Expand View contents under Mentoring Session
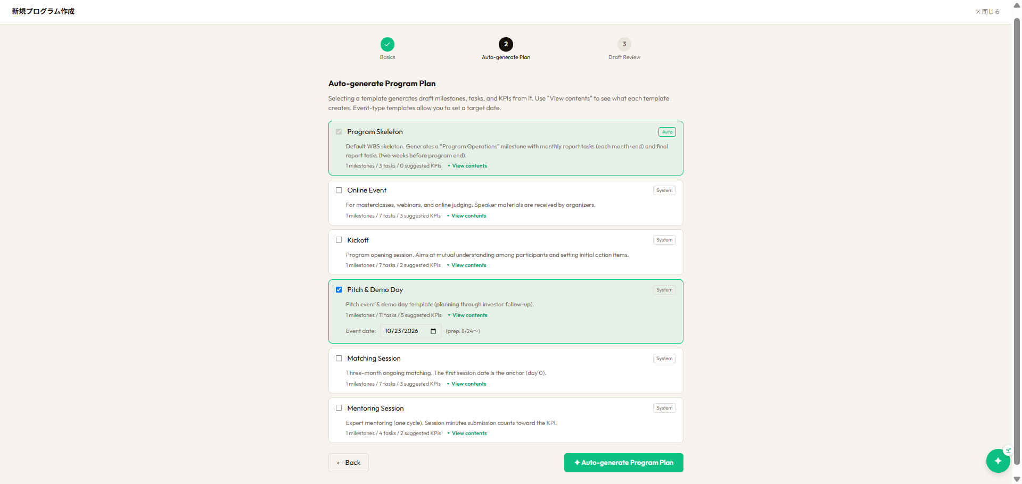The image size is (1022, 484). point(467,433)
